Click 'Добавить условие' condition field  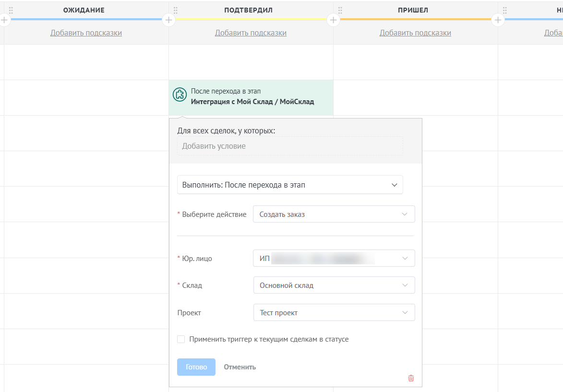[x=290, y=146]
